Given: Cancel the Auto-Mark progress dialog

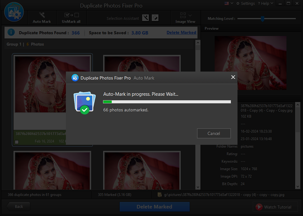Looking at the screenshot, I should [x=214, y=133].
